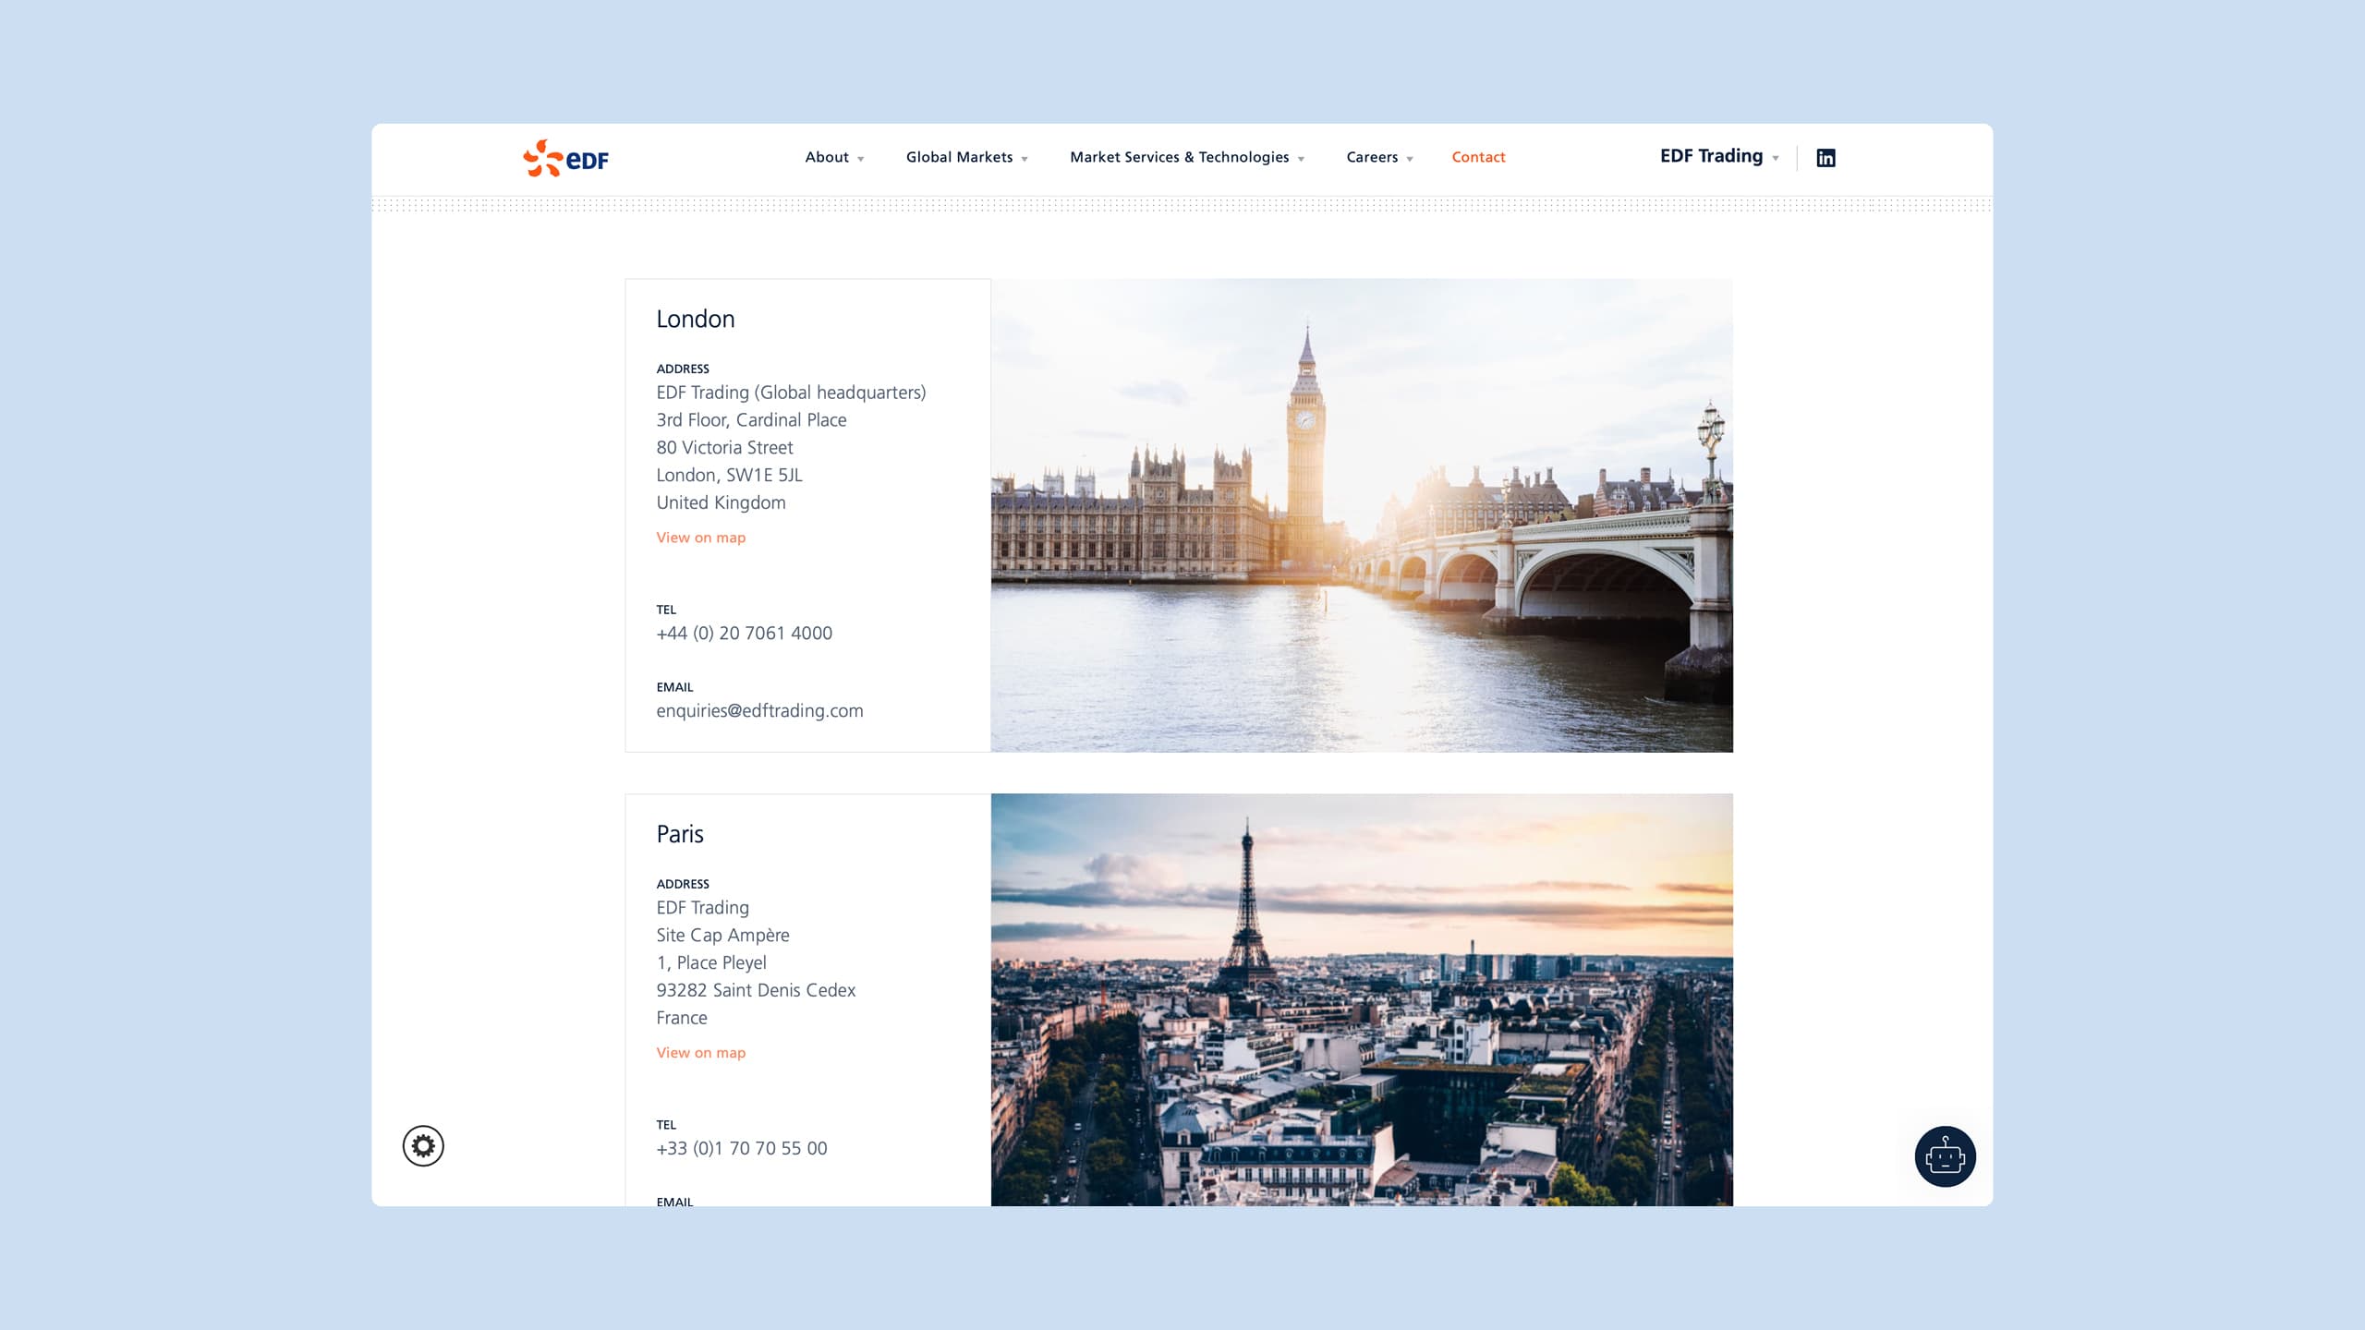Viewport: 2365px width, 1330px height.
Task: Go to the Contact page
Action: [x=1478, y=157]
